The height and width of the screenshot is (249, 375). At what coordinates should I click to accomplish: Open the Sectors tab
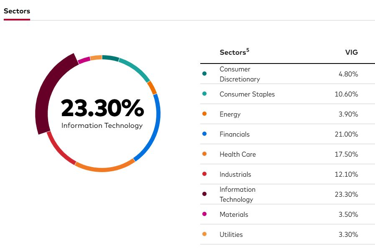pos(17,11)
